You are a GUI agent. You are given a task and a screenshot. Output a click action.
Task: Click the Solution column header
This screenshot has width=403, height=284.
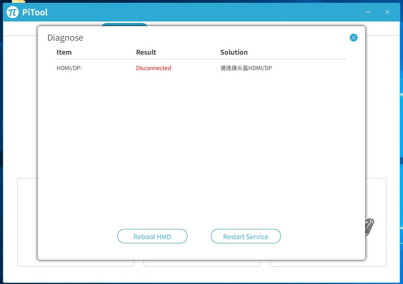click(234, 52)
